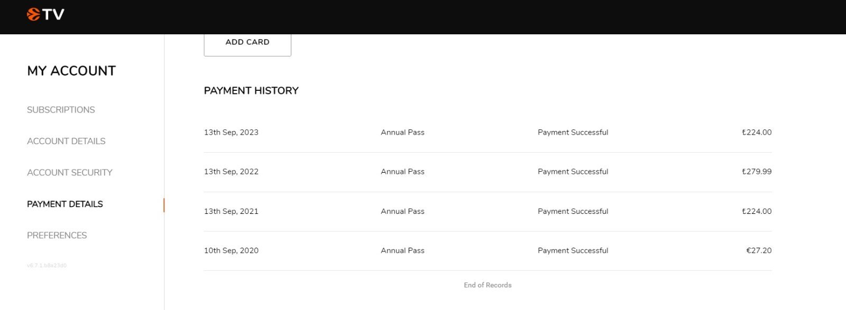Open the Subscriptions section
Screen dimensions: 846x310
pyautogui.click(x=61, y=110)
